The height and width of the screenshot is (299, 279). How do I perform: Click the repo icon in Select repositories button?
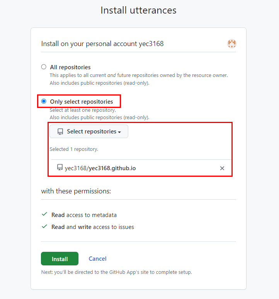click(60, 132)
